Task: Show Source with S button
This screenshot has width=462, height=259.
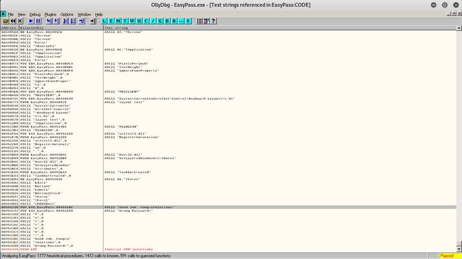Action: [188, 21]
